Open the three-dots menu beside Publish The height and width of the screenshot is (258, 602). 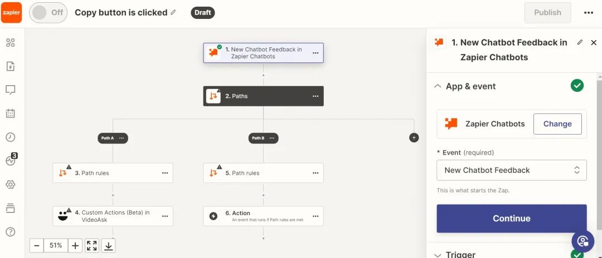tap(589, 13)
